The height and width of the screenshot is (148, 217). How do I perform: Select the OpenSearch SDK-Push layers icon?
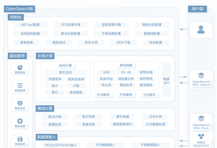[201, 118]
